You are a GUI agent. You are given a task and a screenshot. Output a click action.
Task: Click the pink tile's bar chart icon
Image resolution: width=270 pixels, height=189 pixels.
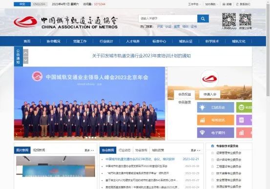pyautogui.click(x=242, y=133)
